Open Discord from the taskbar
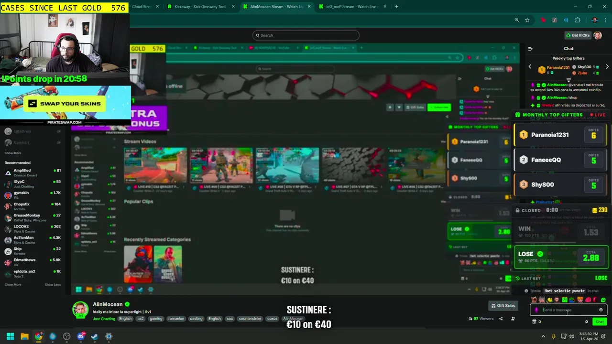 (x=80, y=336)
